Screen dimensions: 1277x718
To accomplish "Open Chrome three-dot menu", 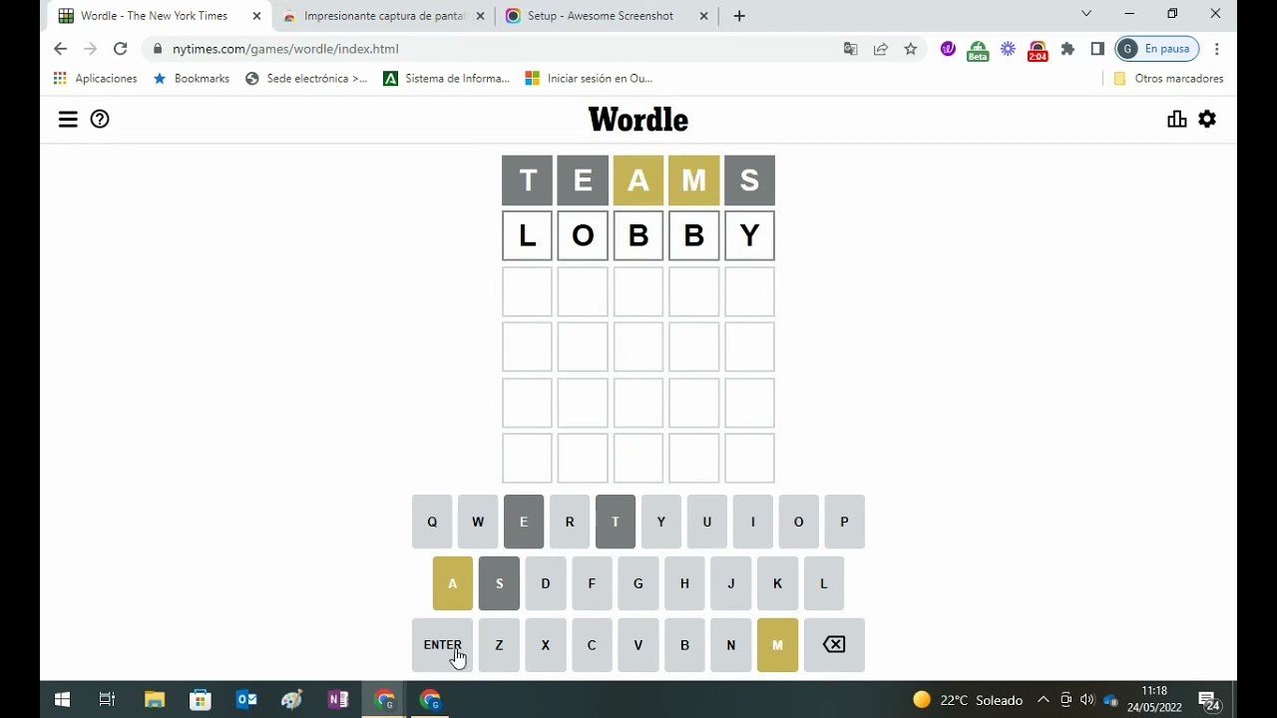I will point(1217,49).
